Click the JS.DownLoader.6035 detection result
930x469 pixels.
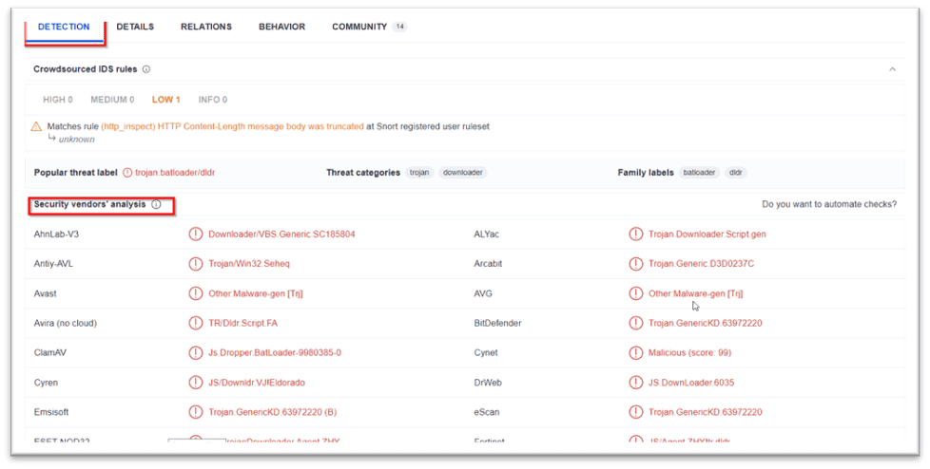(x=691, y=382)
